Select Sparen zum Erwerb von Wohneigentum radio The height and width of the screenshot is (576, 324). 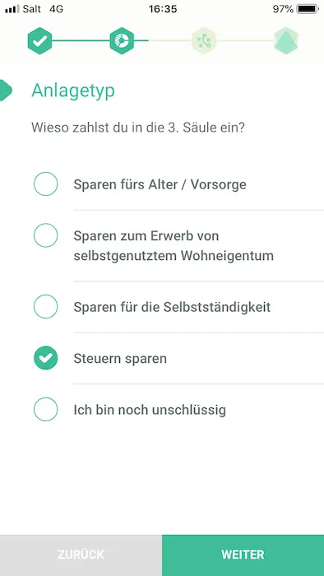[46, 235]
